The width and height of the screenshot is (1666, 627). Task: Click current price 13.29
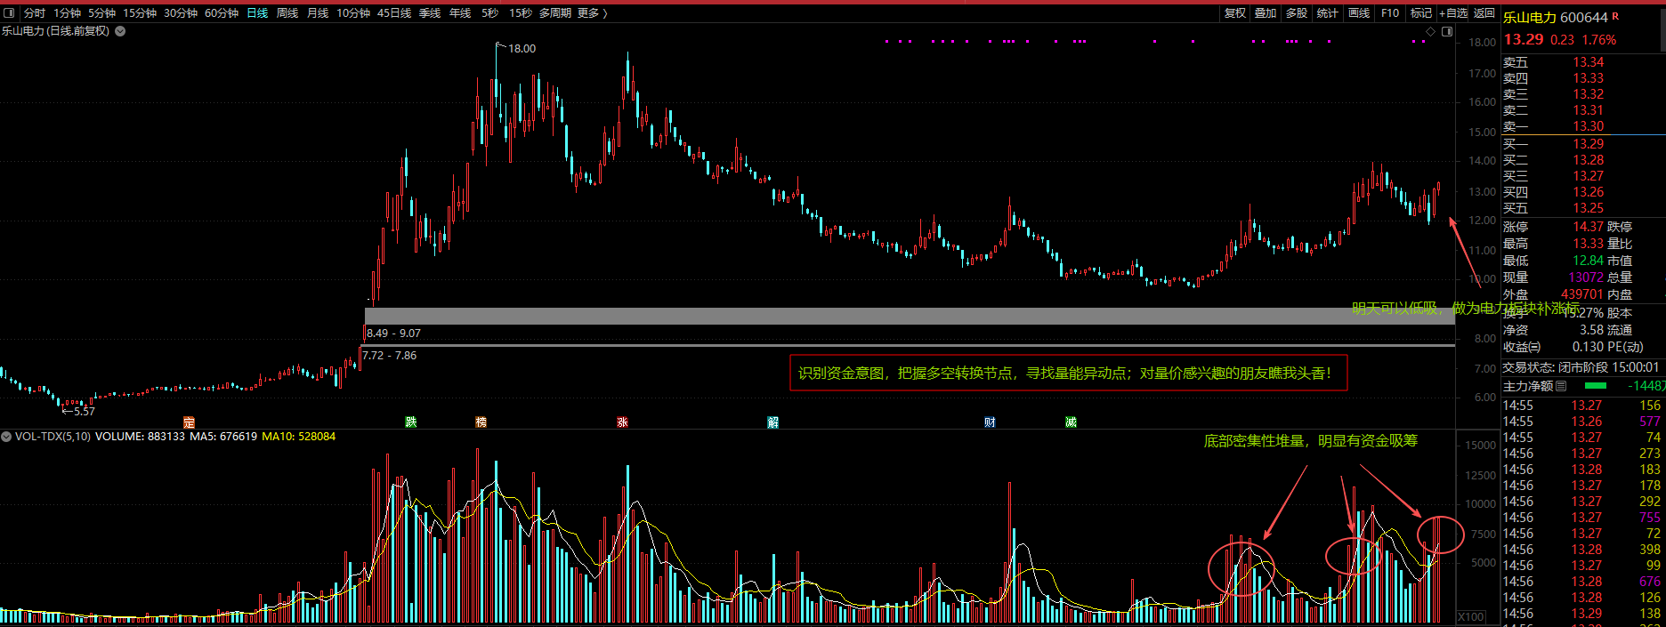click(1524, 39)
